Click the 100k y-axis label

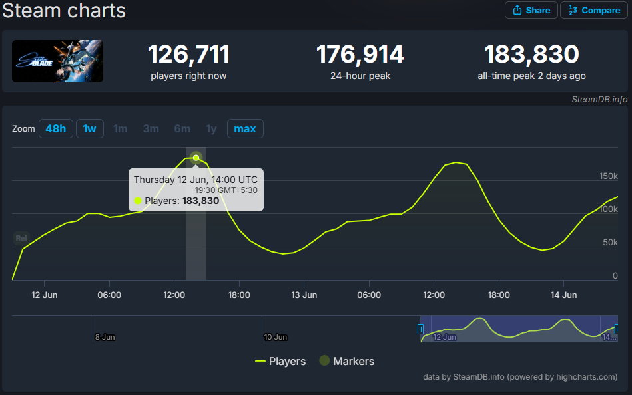click(608, 209)
